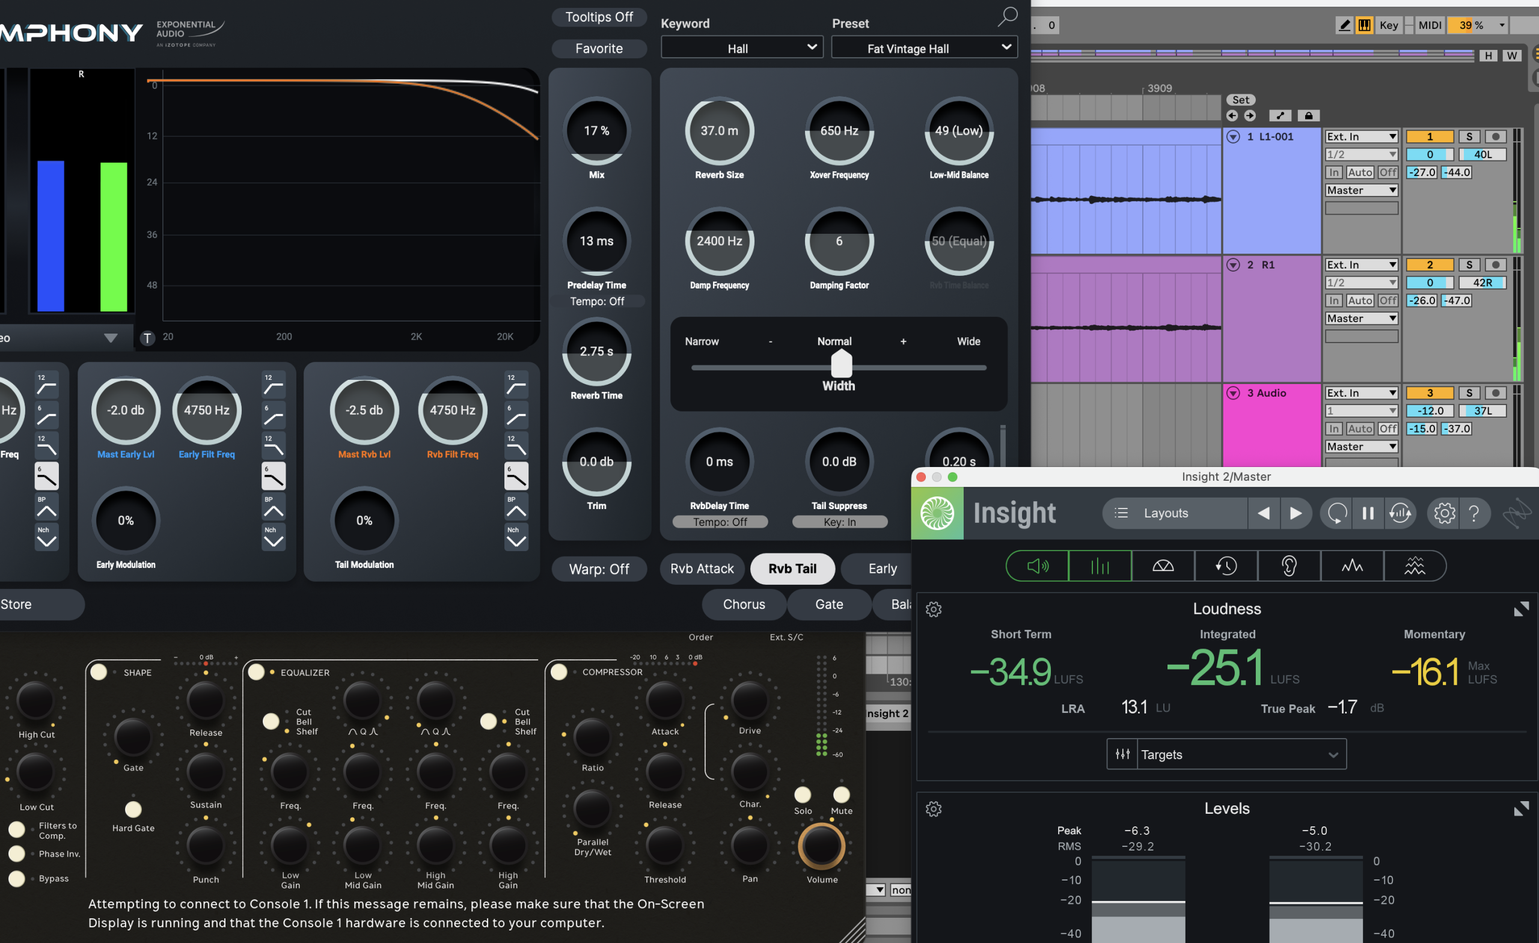Switch to the Chorus tab
1539x943 pixels.
pos(744,605)
